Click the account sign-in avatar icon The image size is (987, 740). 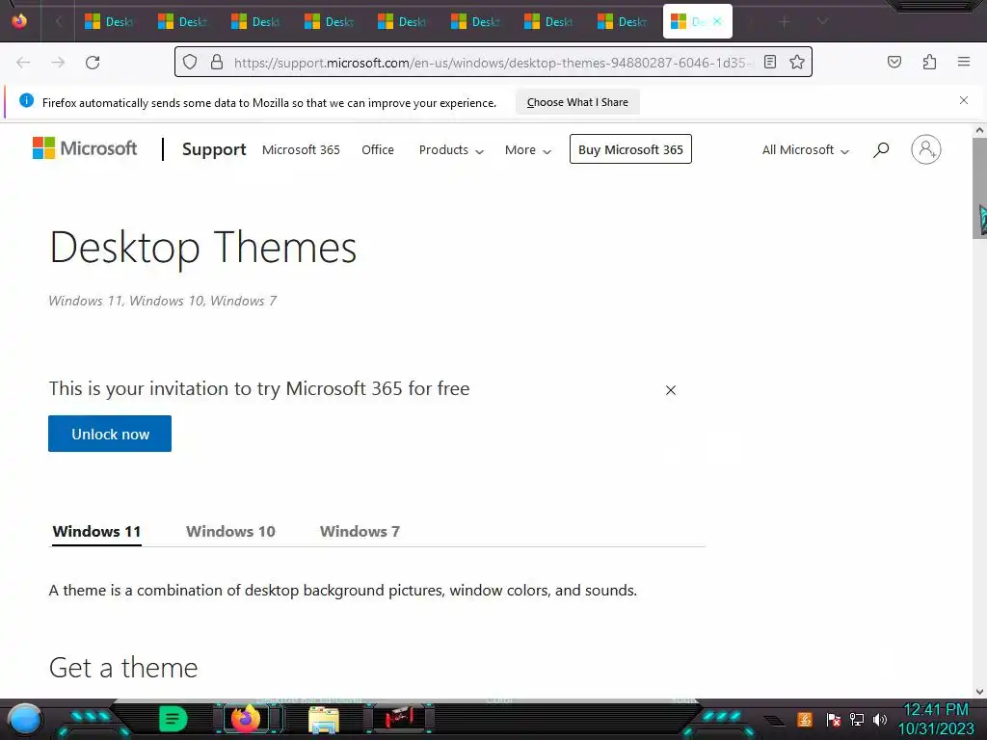(926, 149)
